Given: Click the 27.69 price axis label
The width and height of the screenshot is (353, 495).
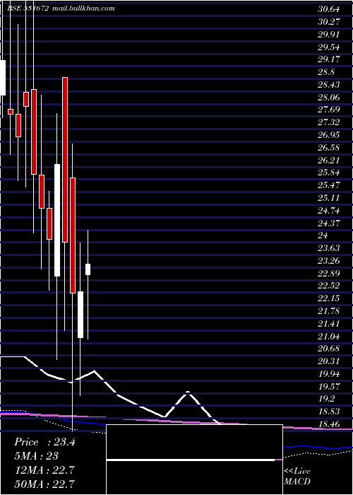Looking at the screenshot, I should coord(329,110).
